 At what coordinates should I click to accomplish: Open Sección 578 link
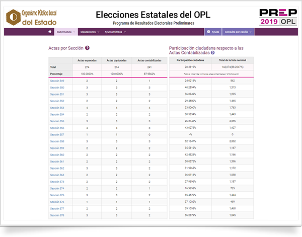[x=57, y=215]
